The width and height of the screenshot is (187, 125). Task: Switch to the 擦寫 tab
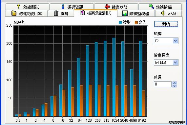pos(61,13)
